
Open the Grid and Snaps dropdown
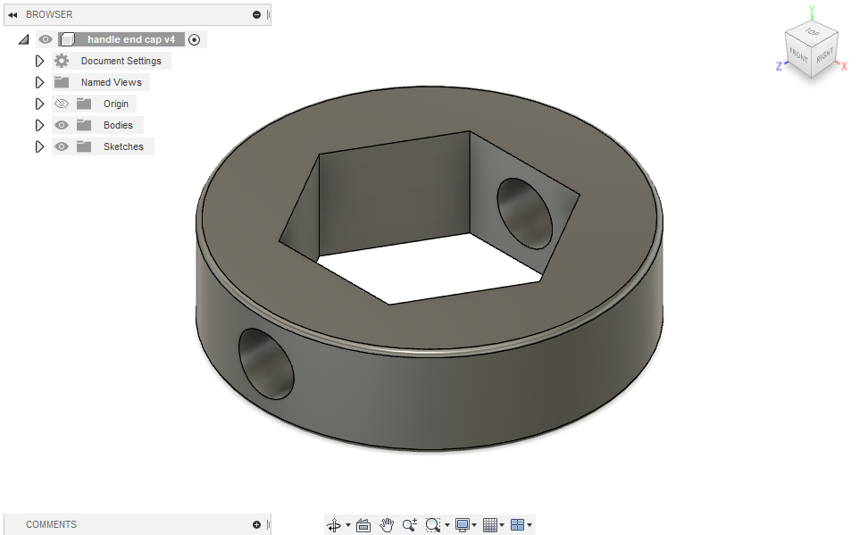488,525
